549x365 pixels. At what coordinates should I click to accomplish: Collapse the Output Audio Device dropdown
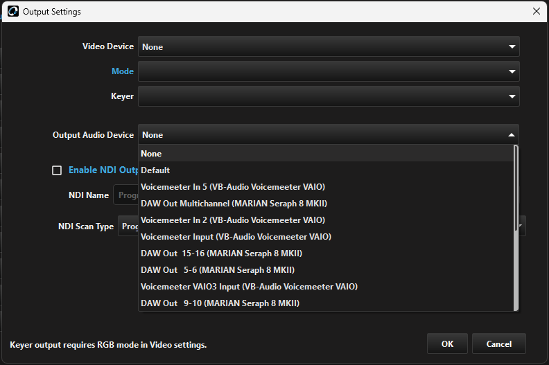(x=329, y=135)
